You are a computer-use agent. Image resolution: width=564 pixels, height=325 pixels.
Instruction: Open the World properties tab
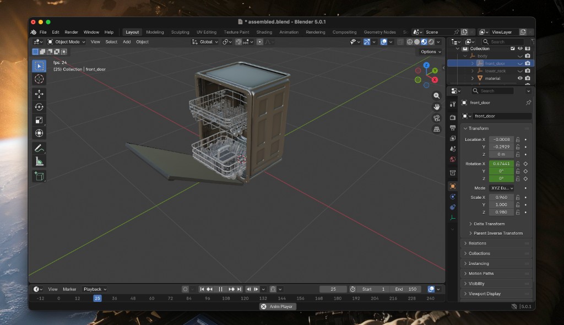[x=453, y=159]
